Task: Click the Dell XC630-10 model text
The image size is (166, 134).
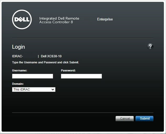Action: [x=51, y=56]
